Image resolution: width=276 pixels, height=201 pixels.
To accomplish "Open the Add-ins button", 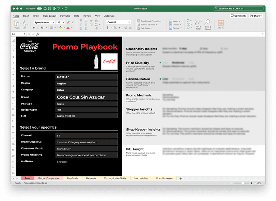I will (221, 24).
